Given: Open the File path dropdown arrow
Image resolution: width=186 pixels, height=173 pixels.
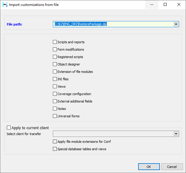Looking at the screenshot, I should [x=176, y=24].
